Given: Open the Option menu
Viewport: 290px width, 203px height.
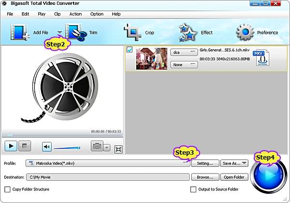Looking at the screenshot, I should (97, 14).
